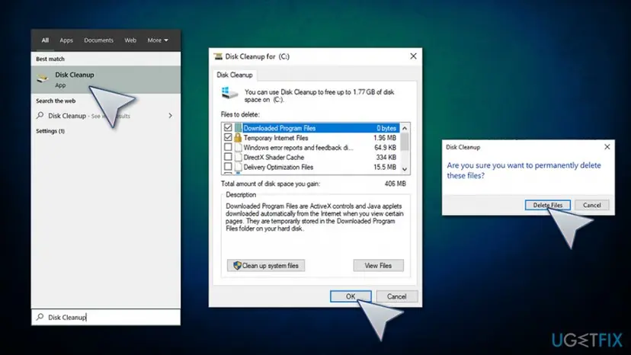631x355 pixels.
Task: Switch to the Apps search tab
Action: (x=66, y=40)
